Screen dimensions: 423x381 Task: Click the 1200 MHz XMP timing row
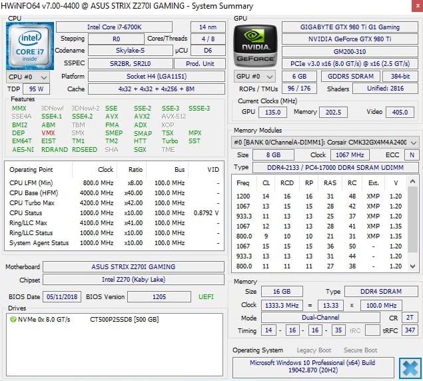(x=320, y=196)
